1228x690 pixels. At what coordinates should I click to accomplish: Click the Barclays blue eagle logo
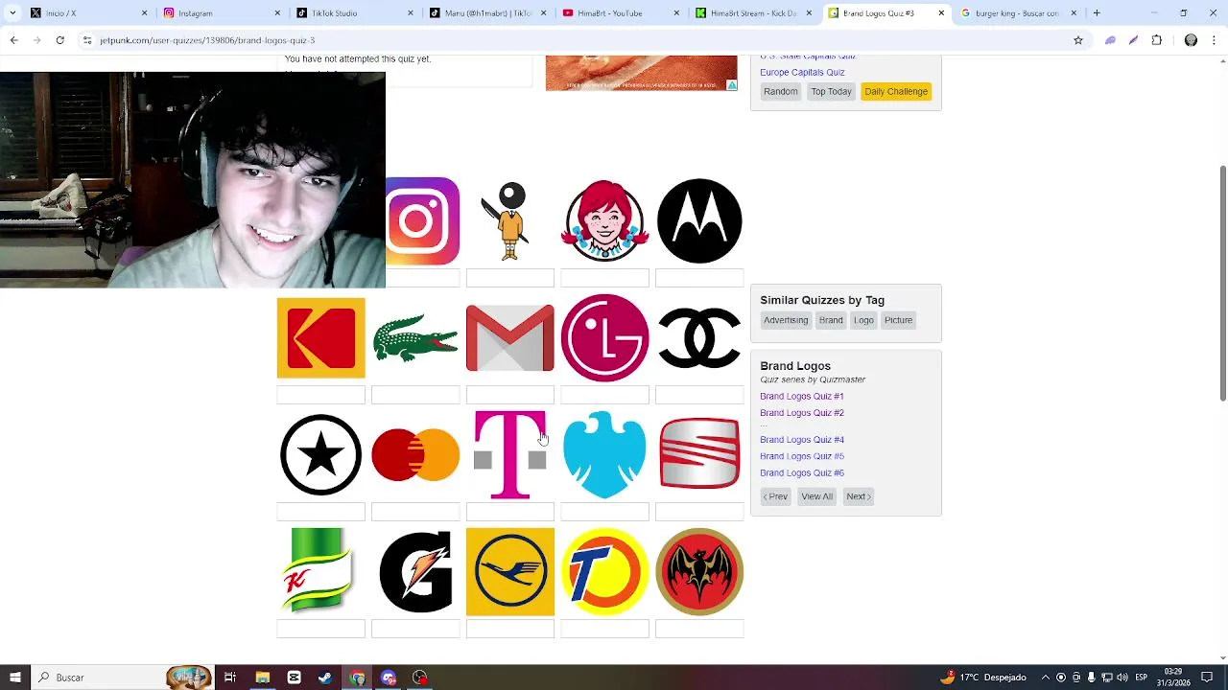604,454
